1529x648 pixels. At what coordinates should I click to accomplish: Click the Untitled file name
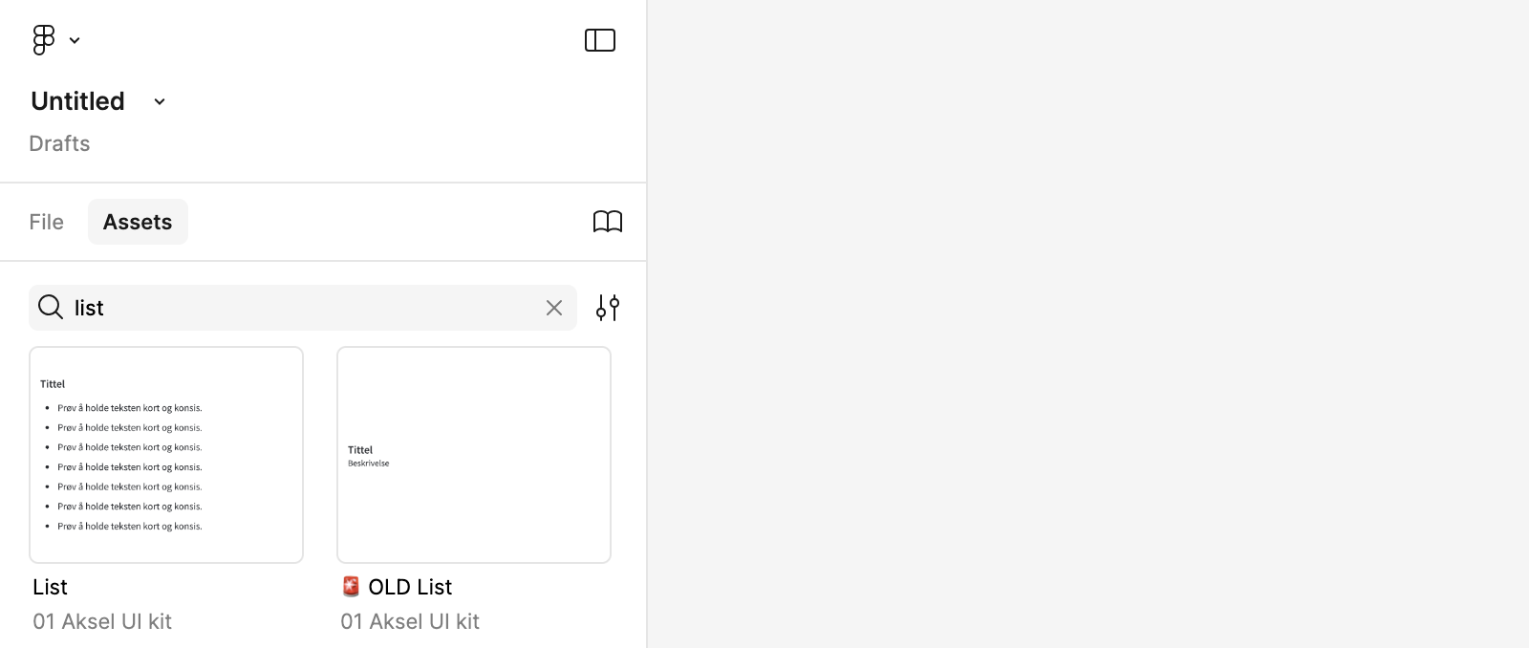pyautogui.click(x=78, y=101)
